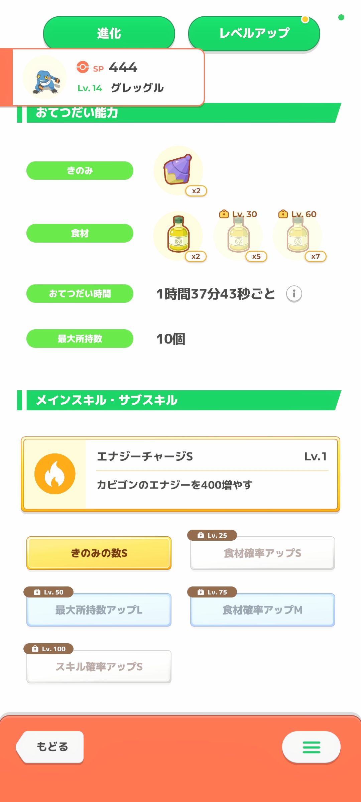Viewport: 361px width, 802px height.
Task: Tap the locked 食材確率アップM sub skill
Action: [x=262, y=610]
